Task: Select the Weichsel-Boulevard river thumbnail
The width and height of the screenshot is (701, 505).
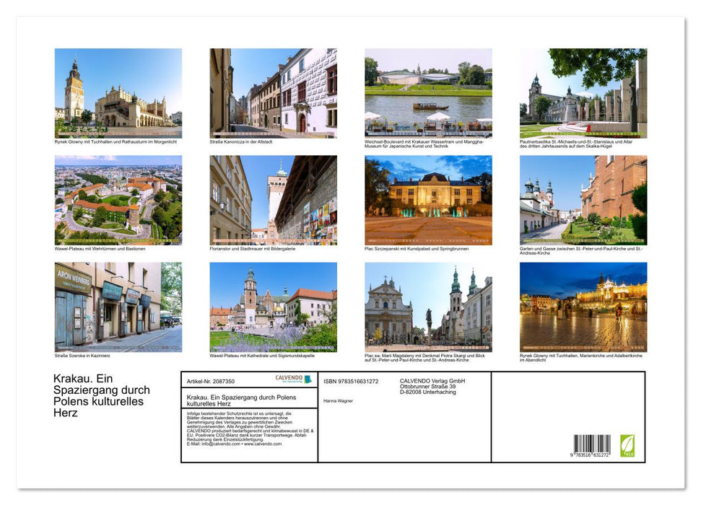Action: (428, 92)
